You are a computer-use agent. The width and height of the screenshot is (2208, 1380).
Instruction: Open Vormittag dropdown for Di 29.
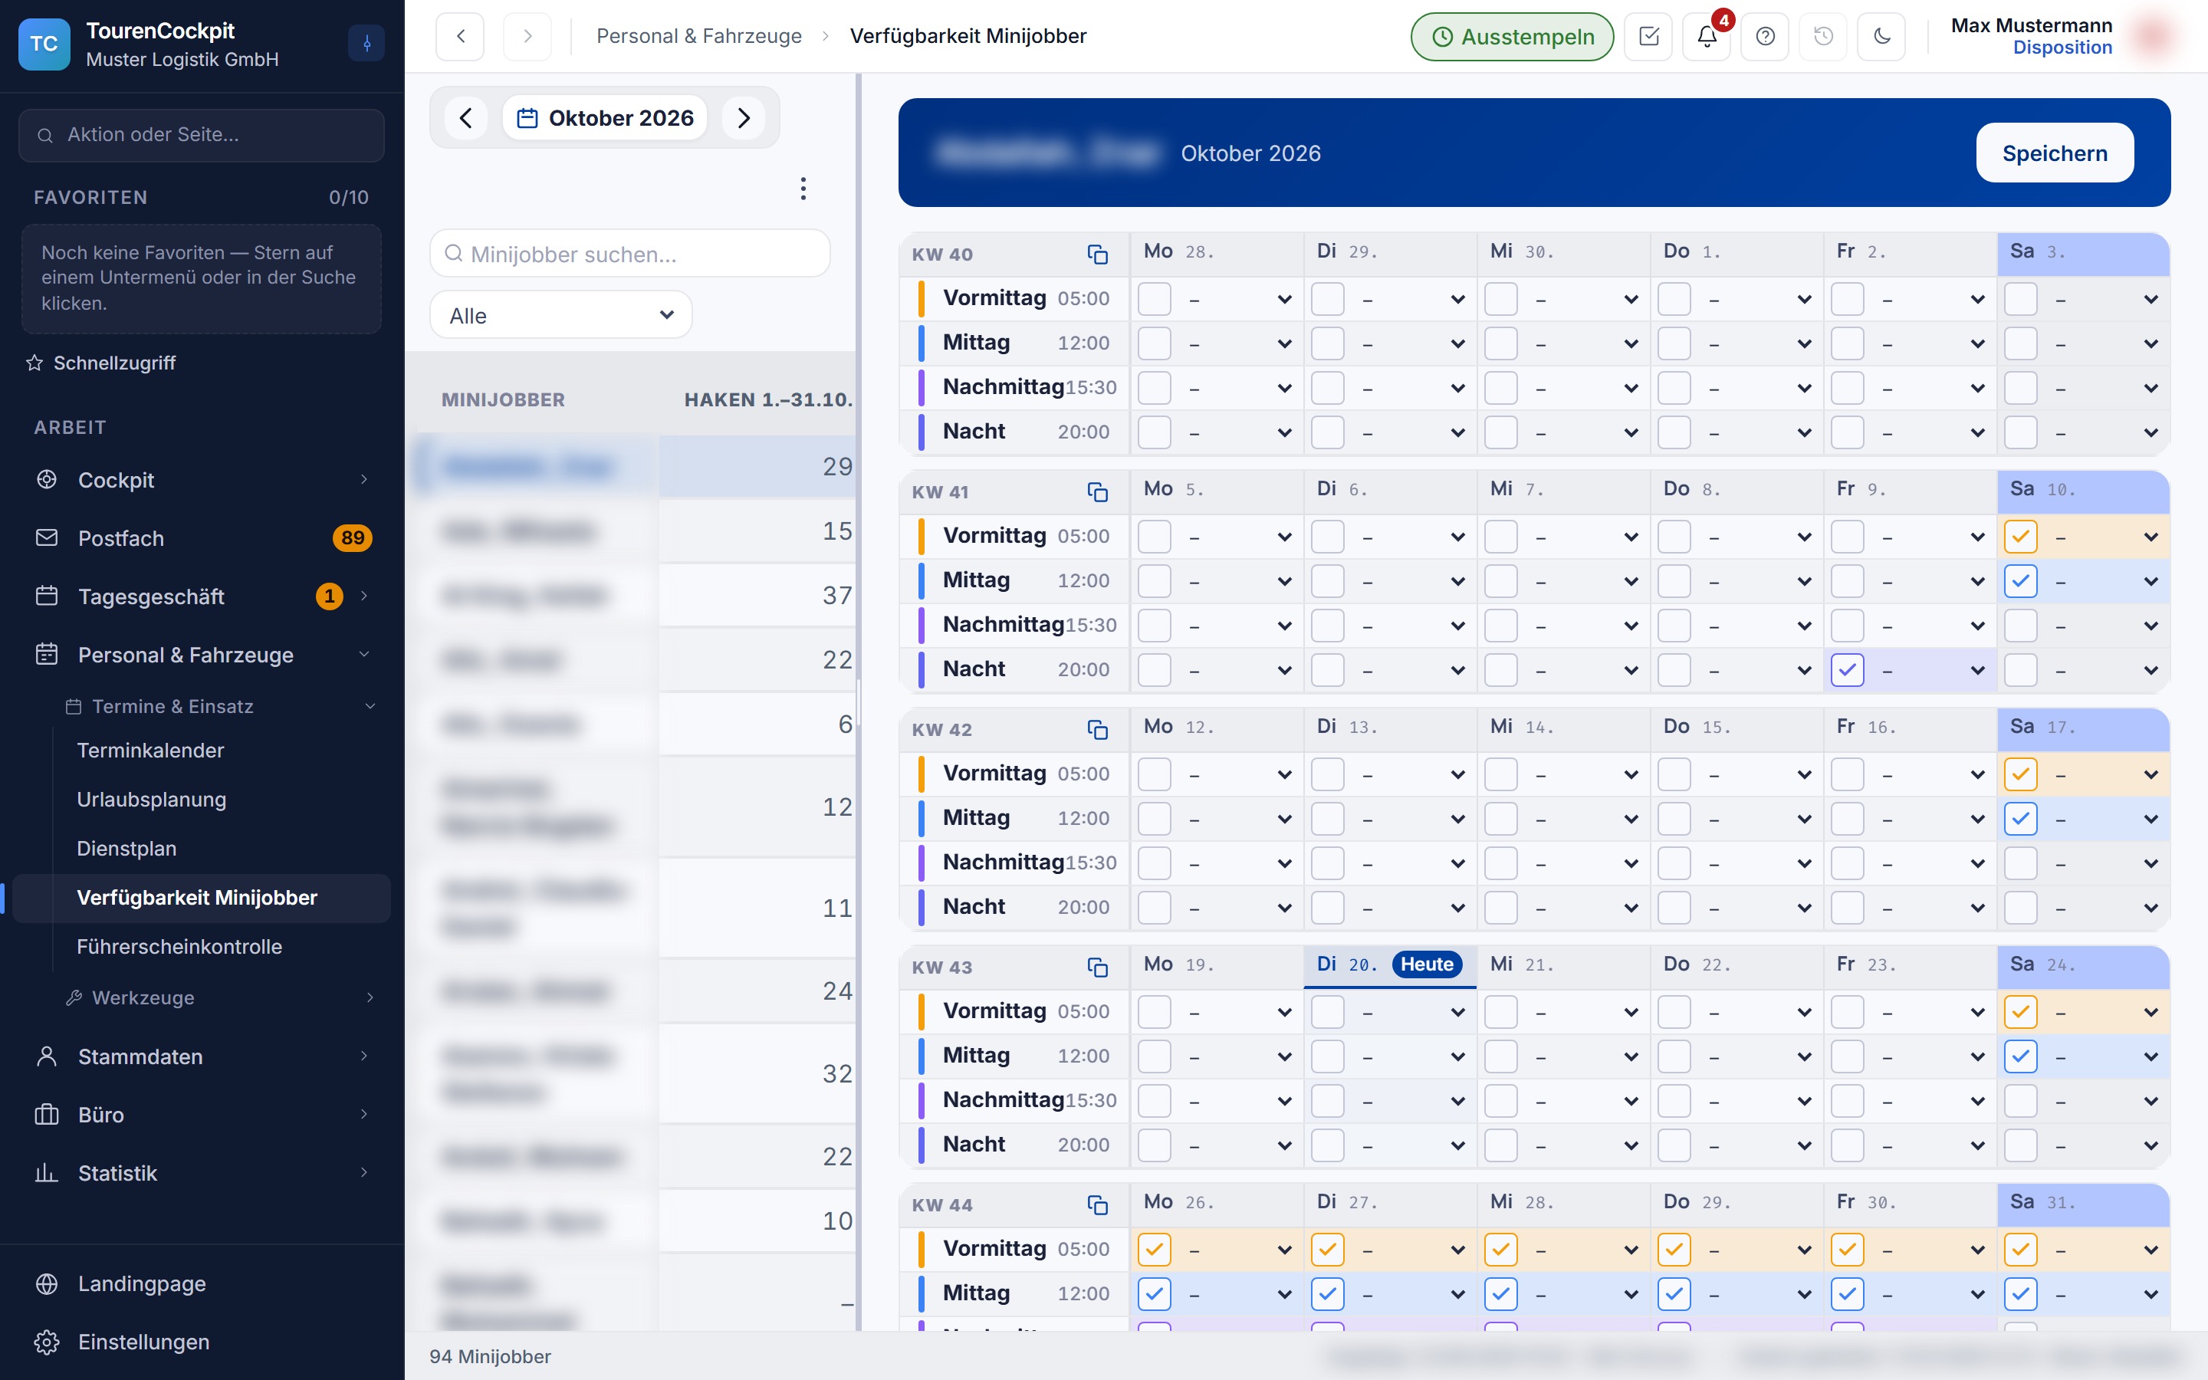tap(1411, 299)
